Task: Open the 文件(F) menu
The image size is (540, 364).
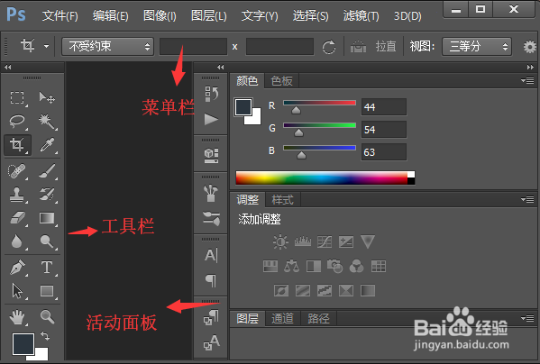Action: 59,16
